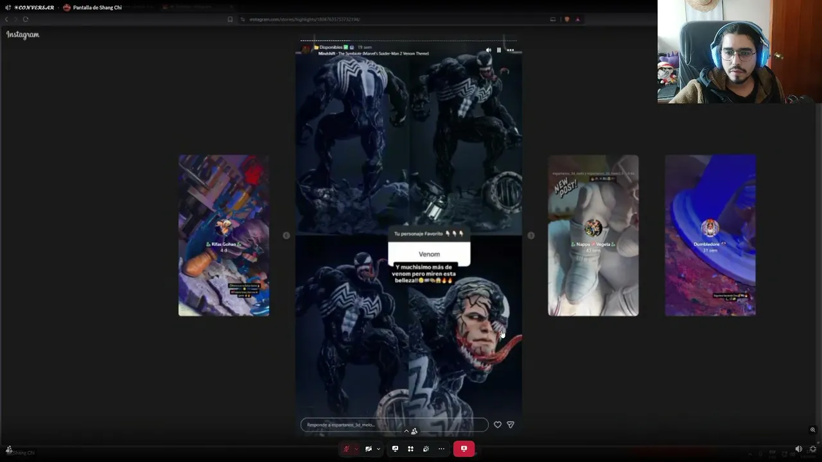Open the activities apps grid icon
Image resolution: width=822 pixels, height=462 pixels.
click(x=410, y=449)
